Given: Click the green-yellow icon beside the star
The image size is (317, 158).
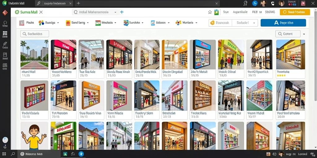Looking at the screenshot, I should click(x=216, y=12).
